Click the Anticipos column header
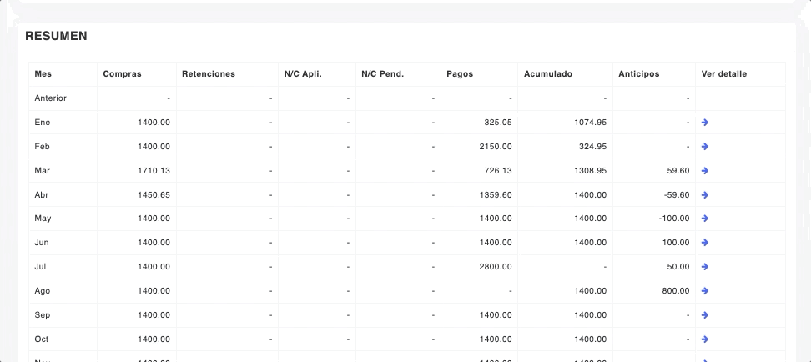 [638, 73]
